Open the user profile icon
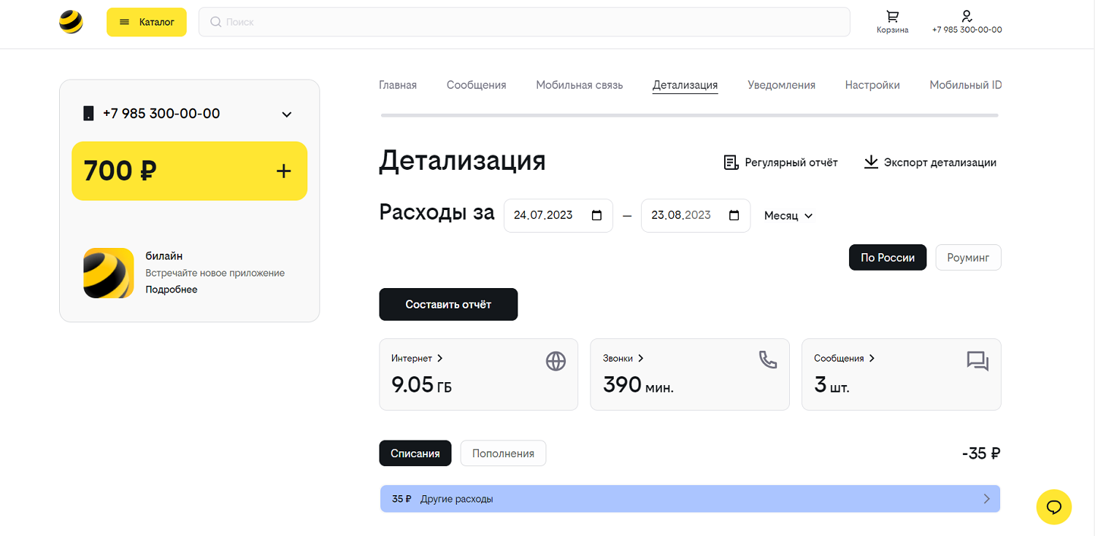Viewport: 1095px width, 536px height. click(x=967, y=16)
